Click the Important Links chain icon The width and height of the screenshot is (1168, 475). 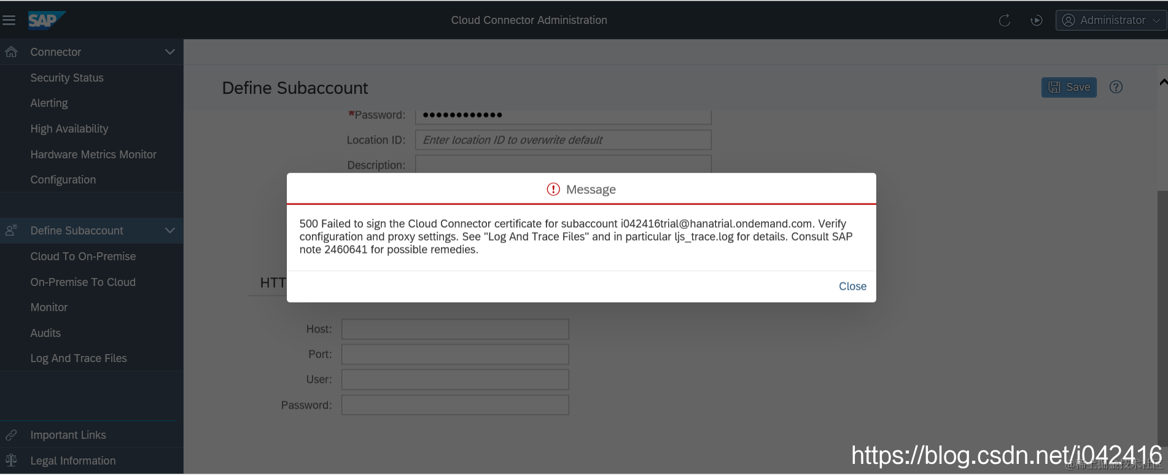point(11,435)
